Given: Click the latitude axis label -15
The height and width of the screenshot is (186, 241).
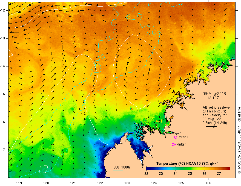Looking at the screenshot, I should [x=3, y=94].
